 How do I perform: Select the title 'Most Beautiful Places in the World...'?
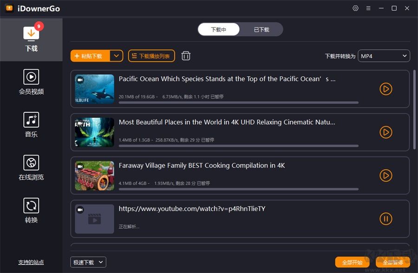click(227, 122)
